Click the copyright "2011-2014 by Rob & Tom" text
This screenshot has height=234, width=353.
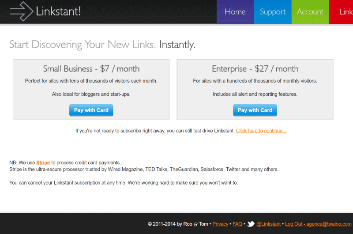[x=178, y=224]
